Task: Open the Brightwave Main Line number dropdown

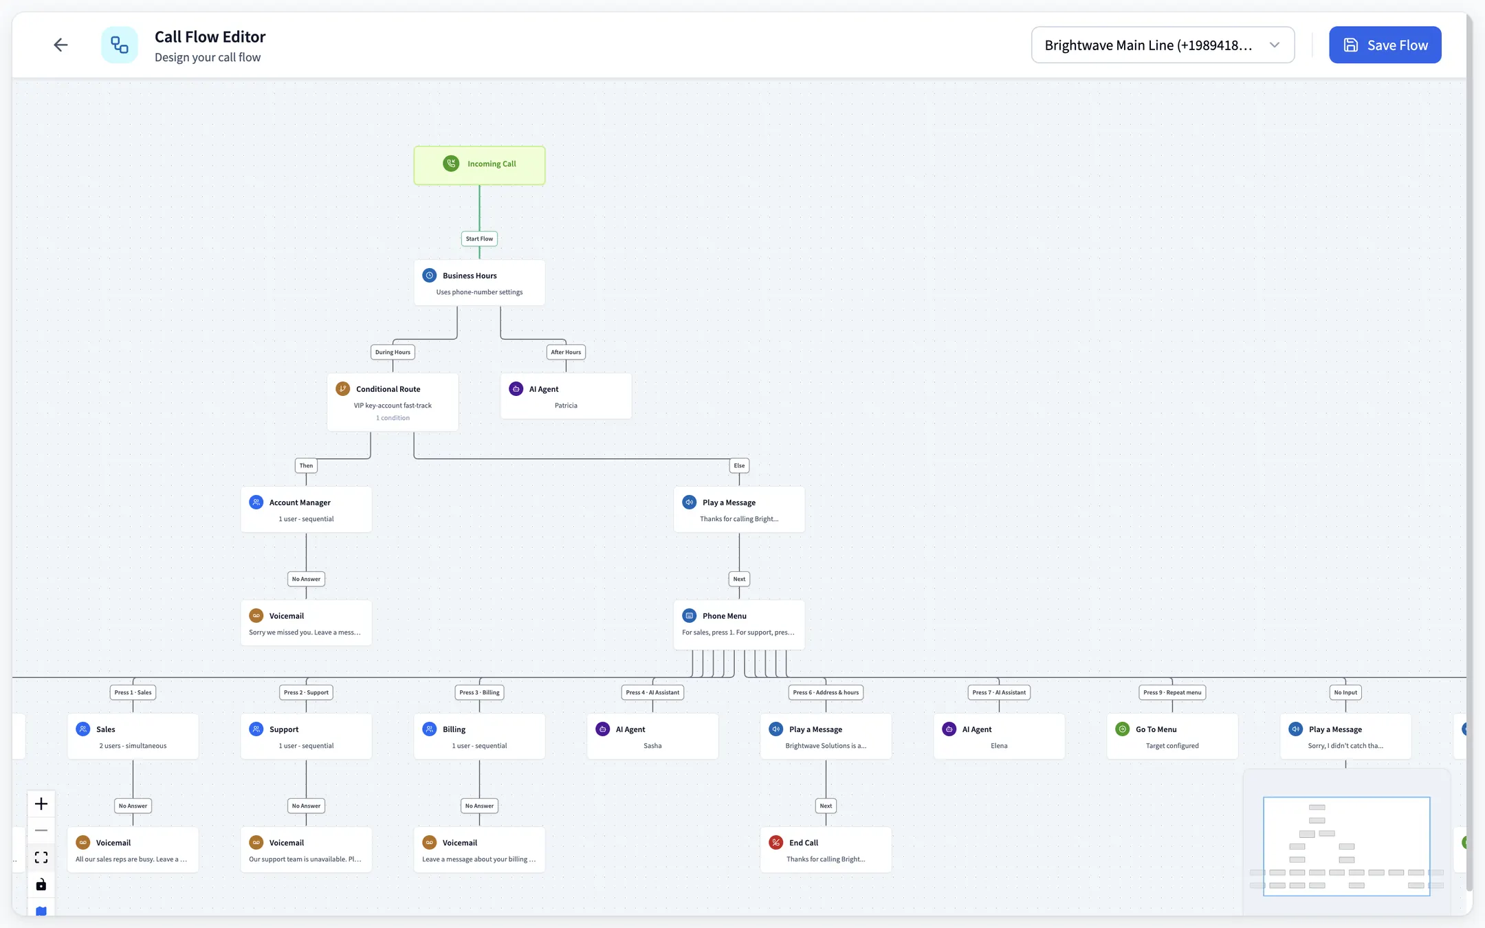Action: coord(1163,45)
